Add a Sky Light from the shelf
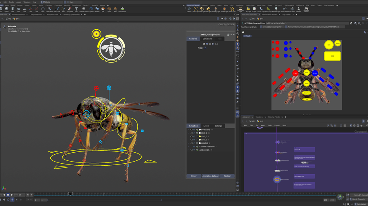Viewport: 368px width, 206px height. coord(248,9)
